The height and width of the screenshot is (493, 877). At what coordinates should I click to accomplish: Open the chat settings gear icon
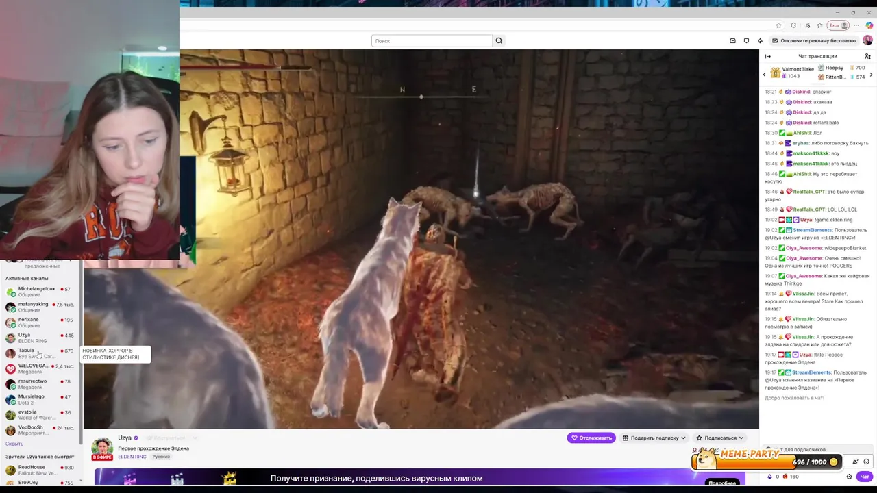click(x=850, y=477)
